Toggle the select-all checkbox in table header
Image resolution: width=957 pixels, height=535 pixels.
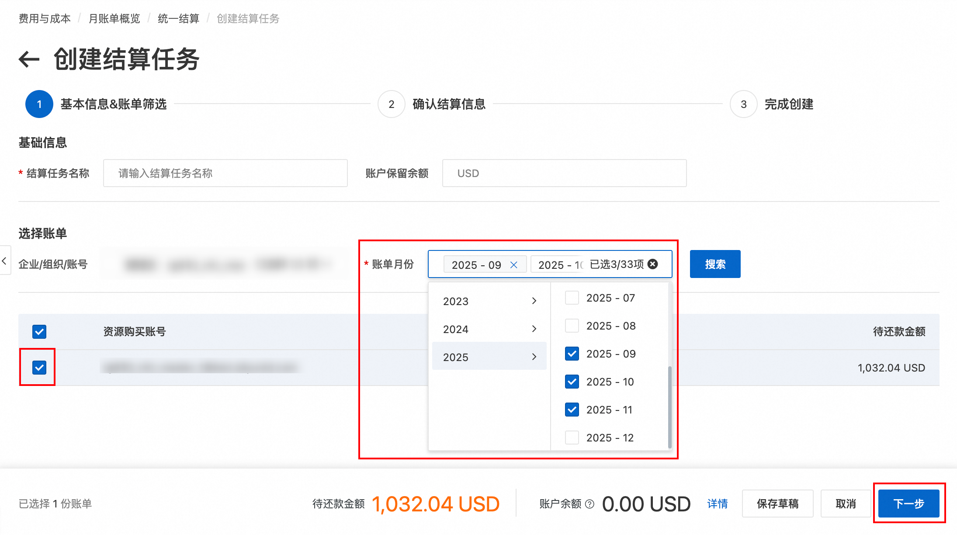[x=39, y=332]
